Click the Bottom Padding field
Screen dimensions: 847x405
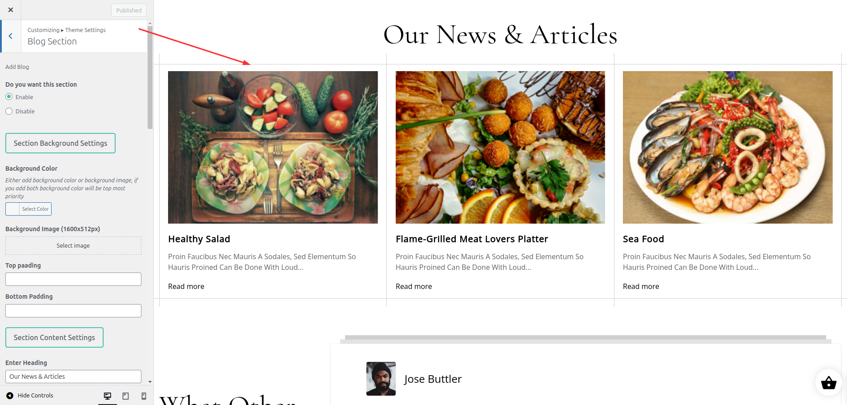(x=73, y=311)
